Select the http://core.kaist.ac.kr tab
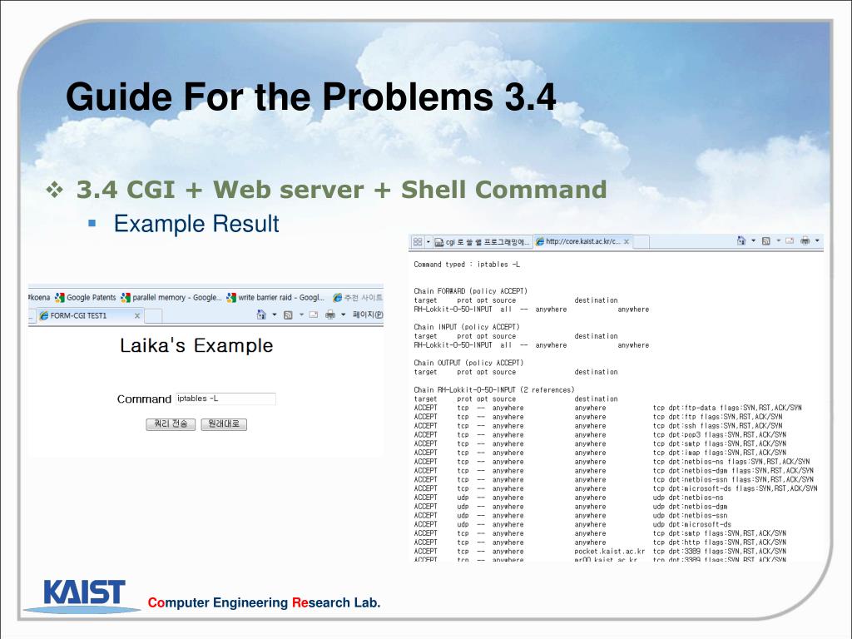The image size is (852, 639). coord(583,242)
